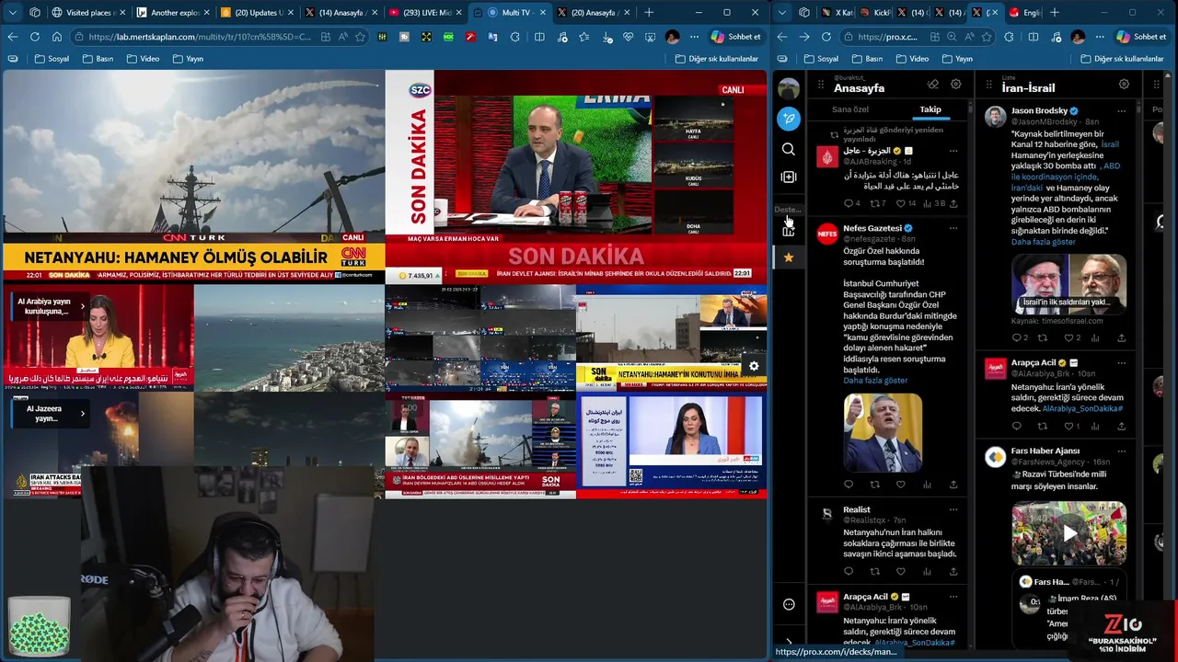Open profile avatar in X Pro sidebar
The height and width of the screenshot is (662, 1178).
[x=789, y=88]
